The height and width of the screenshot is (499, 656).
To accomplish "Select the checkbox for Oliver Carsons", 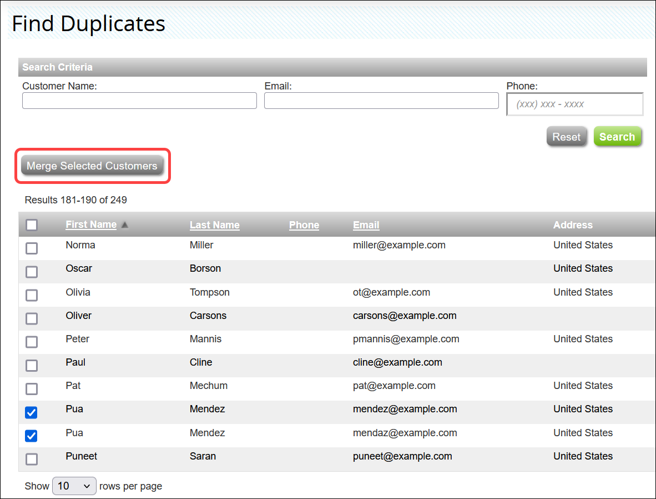I will 32,318.
